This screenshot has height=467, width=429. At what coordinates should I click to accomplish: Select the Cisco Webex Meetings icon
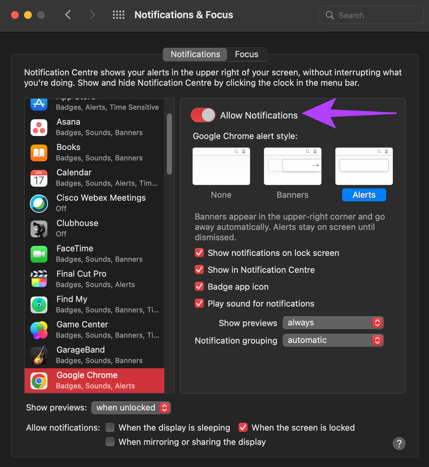(39, 203)
